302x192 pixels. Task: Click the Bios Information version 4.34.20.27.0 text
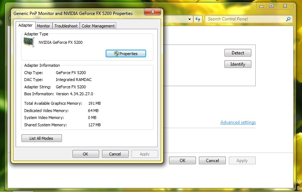tap(74, 94)
